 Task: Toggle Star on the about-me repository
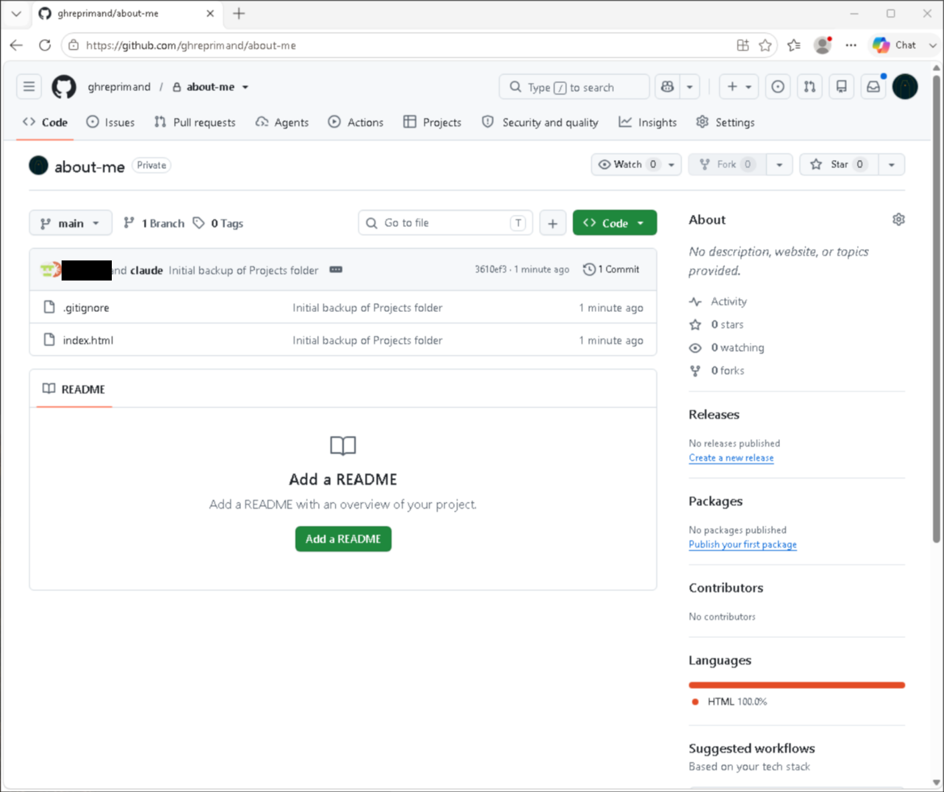[840, 165]
